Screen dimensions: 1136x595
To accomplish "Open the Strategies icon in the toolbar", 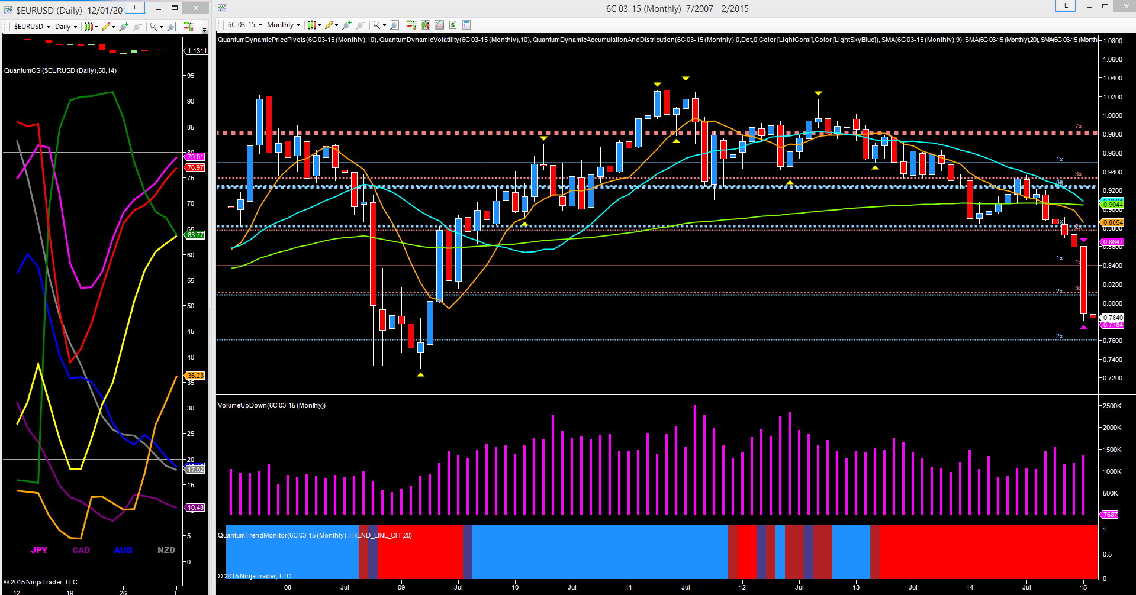I will (439, 25).
